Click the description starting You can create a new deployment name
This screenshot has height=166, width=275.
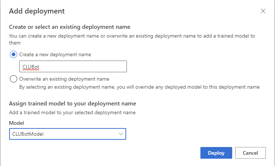coord(132,39)
